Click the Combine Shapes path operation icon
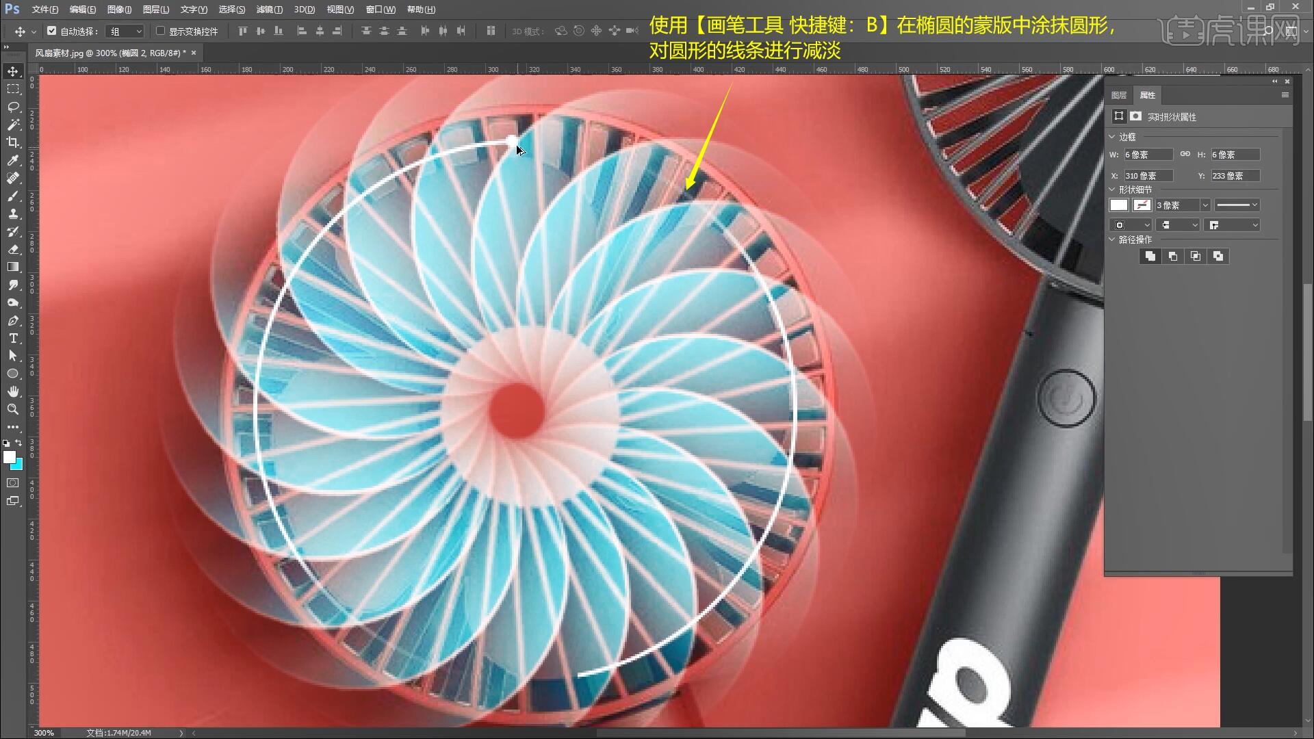This screenshot has height=739, width=1314. [x=1150, y=256]
